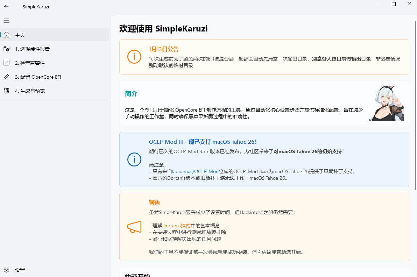The width and height of the screenshot is (417, 277).
Task: Close the SimpleKaruzi window
Action: pos(410,4)
